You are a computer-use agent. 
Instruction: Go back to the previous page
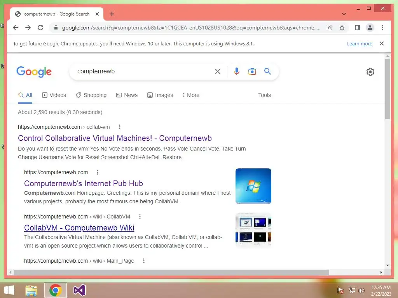point(16,28)
